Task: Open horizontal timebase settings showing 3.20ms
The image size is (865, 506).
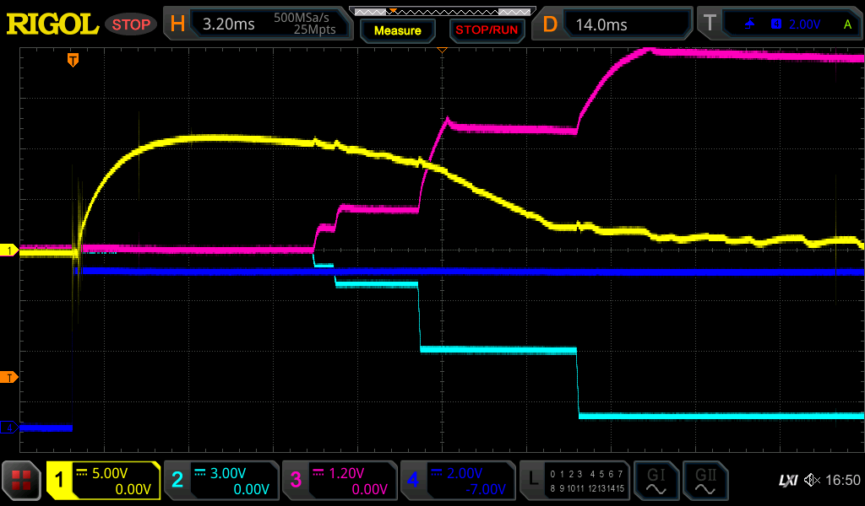Action: coord(258,24)
